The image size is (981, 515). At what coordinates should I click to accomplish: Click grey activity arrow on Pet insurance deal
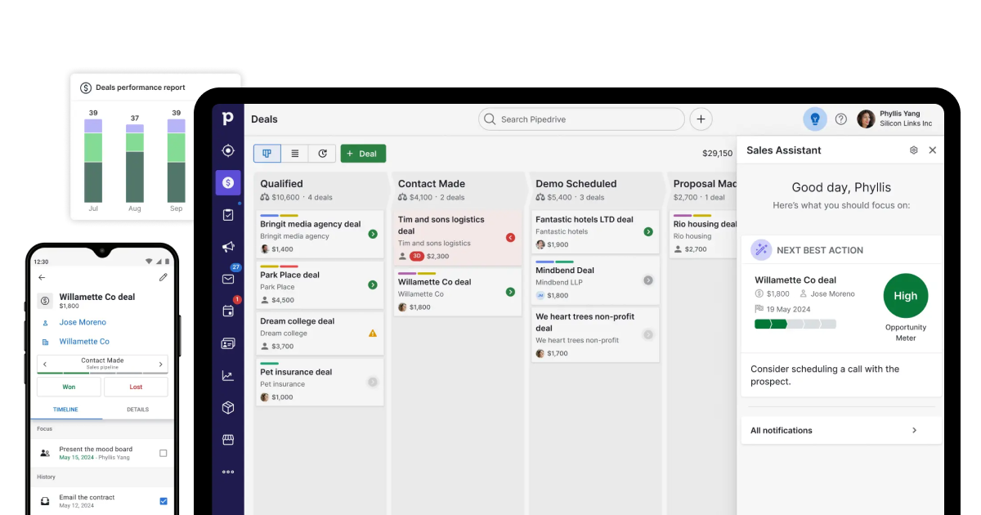(373, 382)
